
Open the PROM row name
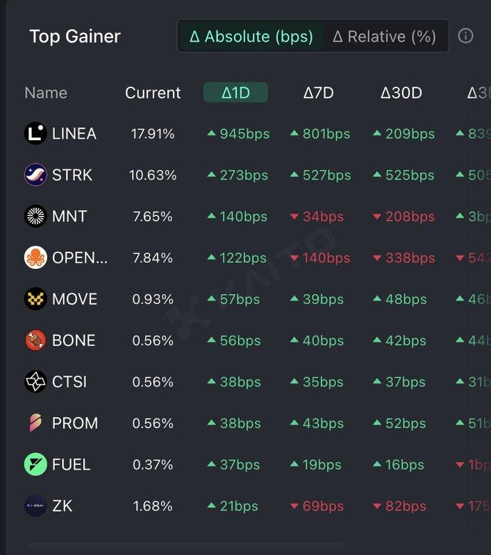pos(75,423)
